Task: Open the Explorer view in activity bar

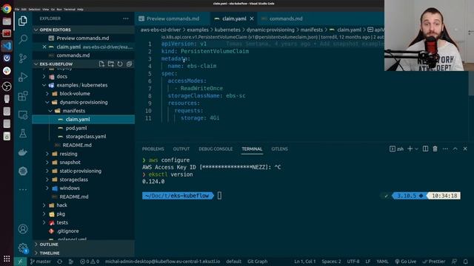Action: tap(23, 21)
